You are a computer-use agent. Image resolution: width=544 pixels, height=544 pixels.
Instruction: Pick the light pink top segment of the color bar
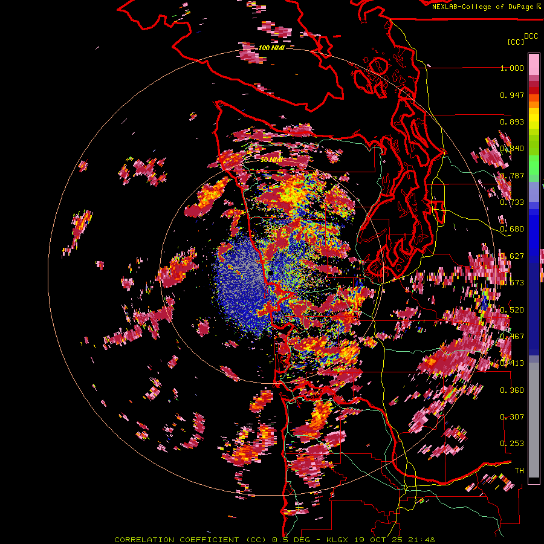point(534,64)
